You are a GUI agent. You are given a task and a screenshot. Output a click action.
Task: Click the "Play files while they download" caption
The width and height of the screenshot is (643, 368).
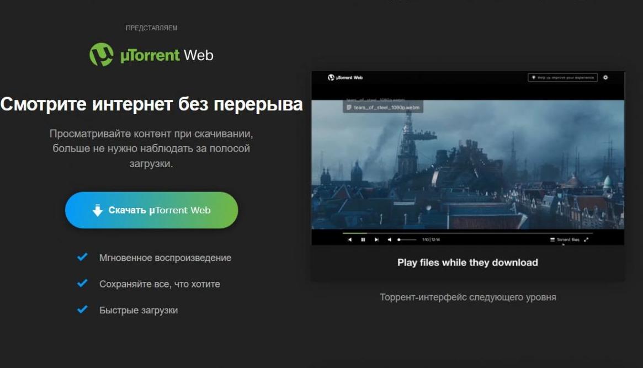[467, 263]
